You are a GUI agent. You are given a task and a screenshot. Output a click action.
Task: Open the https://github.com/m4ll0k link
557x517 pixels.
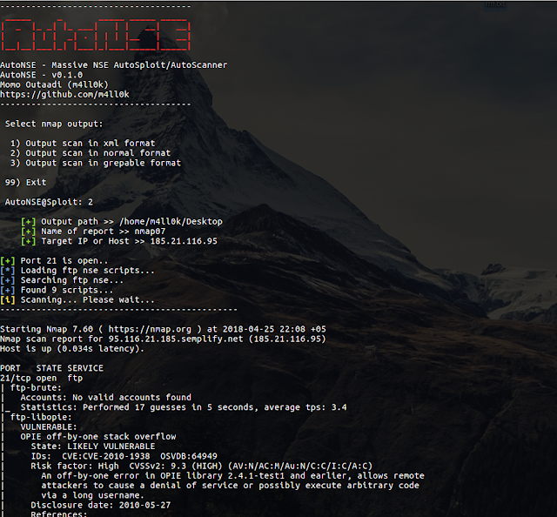coord(64,95)
